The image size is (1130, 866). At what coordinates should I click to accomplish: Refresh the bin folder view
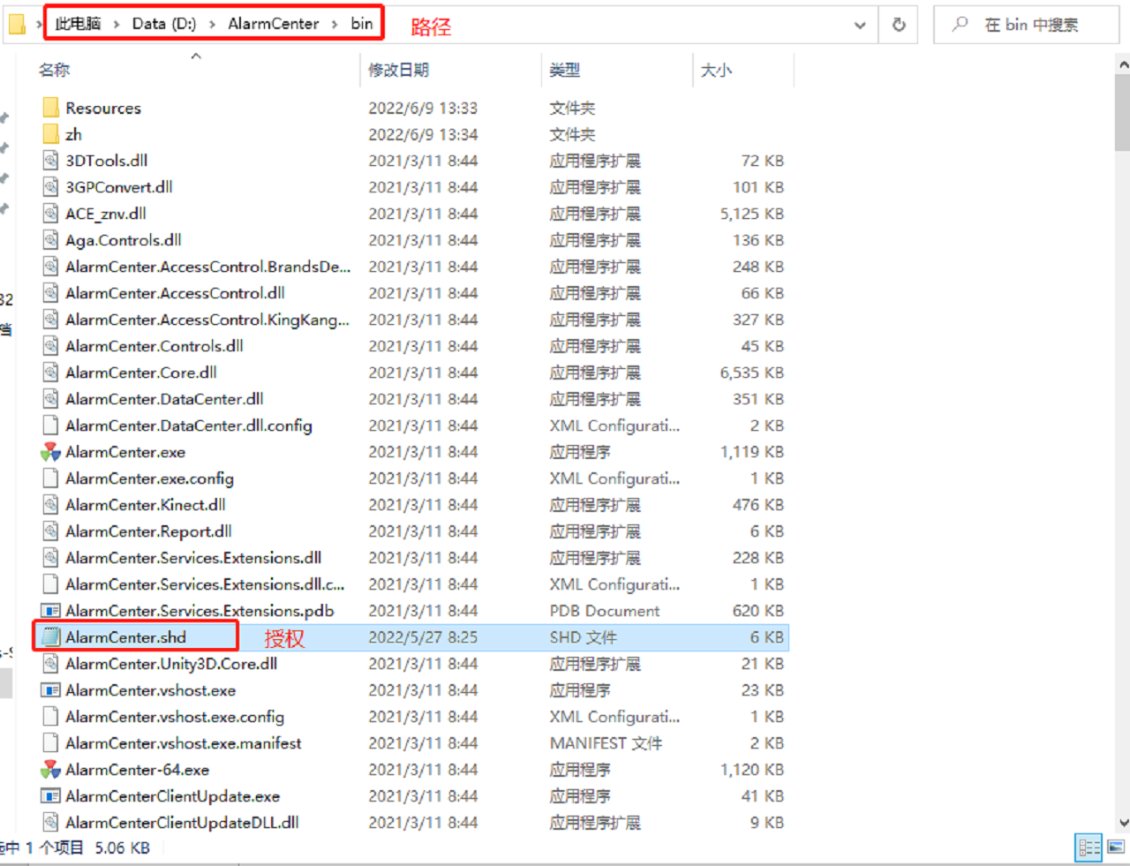point(899,25)
